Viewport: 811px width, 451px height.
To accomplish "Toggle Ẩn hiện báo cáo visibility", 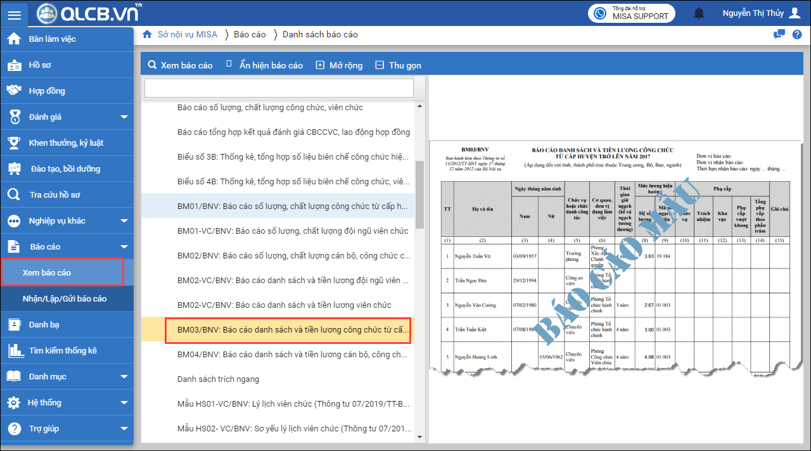I will pyautogui.click(x=264, y=65).
